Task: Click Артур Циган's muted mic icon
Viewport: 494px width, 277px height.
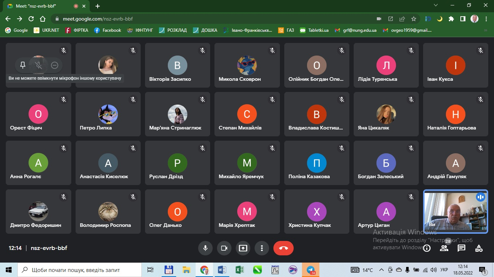Action: 411,197
